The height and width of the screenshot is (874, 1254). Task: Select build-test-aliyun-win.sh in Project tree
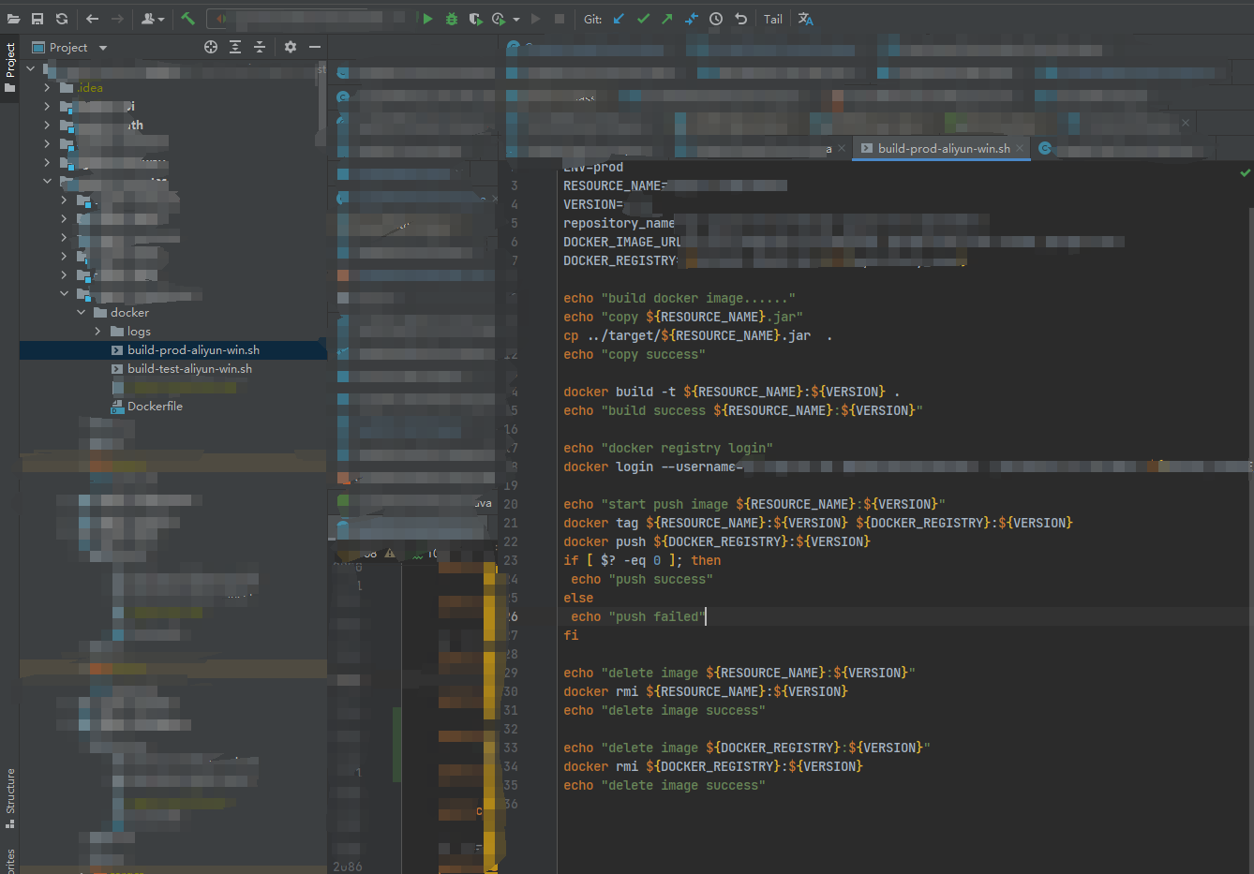point(189,368)
